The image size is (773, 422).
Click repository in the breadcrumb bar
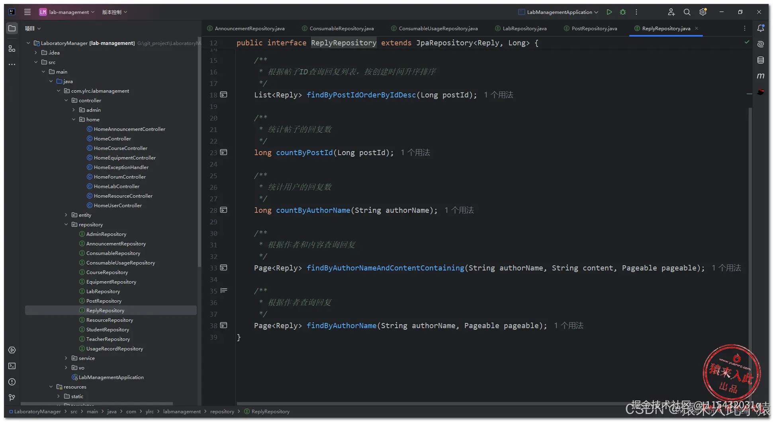click(x=222, y=412)
